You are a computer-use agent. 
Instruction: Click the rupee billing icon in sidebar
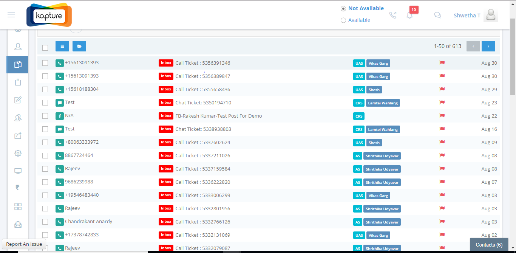point(18,188)
